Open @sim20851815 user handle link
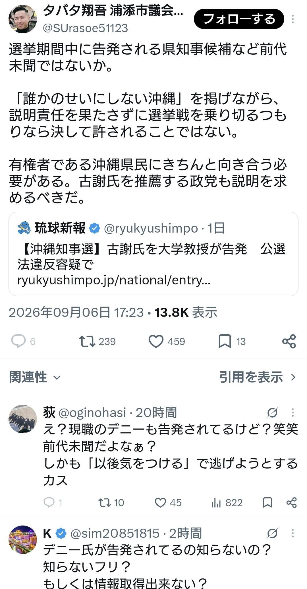Viewport: 307px width, 589px height. pos(115,533)
